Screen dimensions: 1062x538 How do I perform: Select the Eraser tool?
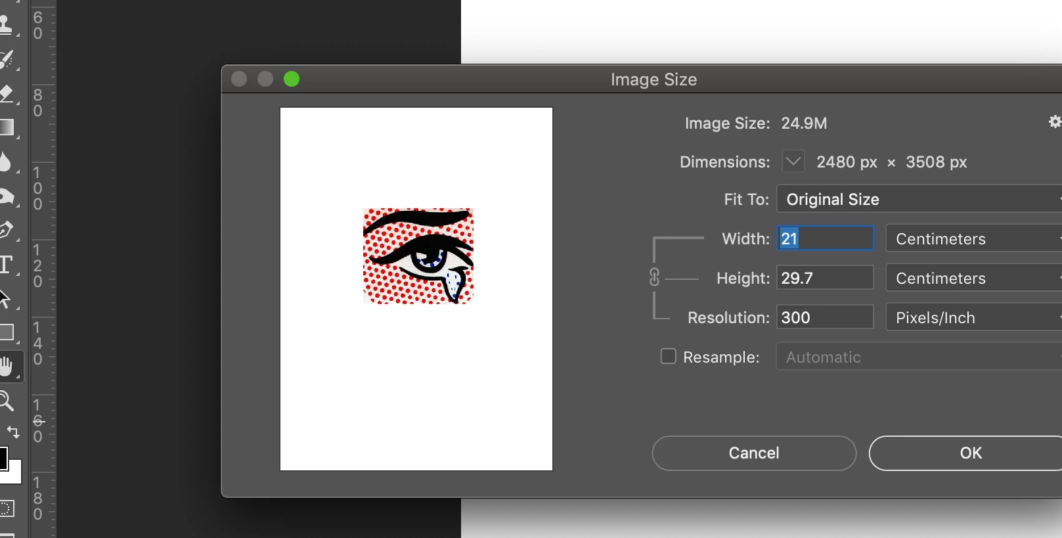point(6,93)
